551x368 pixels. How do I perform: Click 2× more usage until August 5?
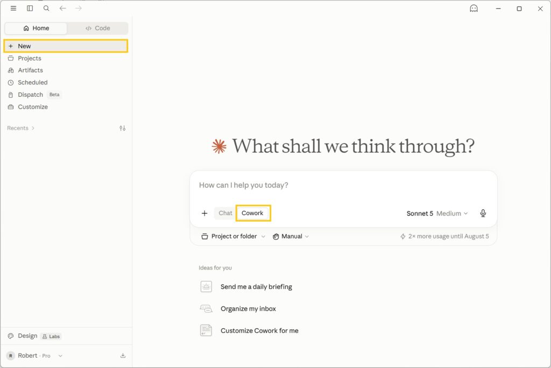444,237
